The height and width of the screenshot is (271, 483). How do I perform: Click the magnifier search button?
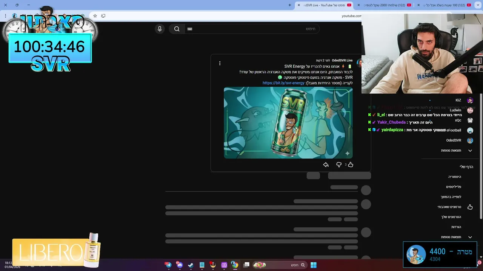177,29
